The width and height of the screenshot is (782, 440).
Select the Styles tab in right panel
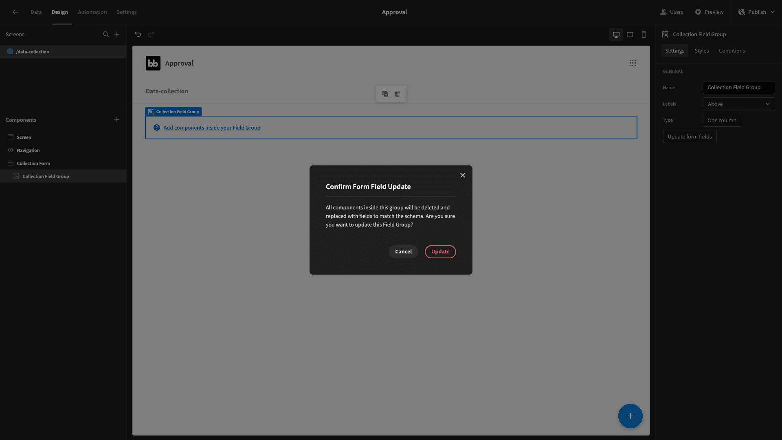(701, 51)
